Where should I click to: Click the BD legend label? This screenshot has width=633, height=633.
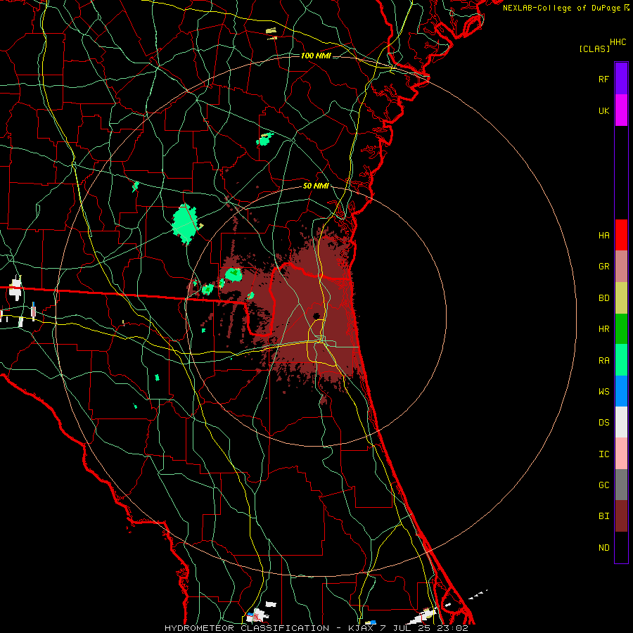tap(603, 298)
